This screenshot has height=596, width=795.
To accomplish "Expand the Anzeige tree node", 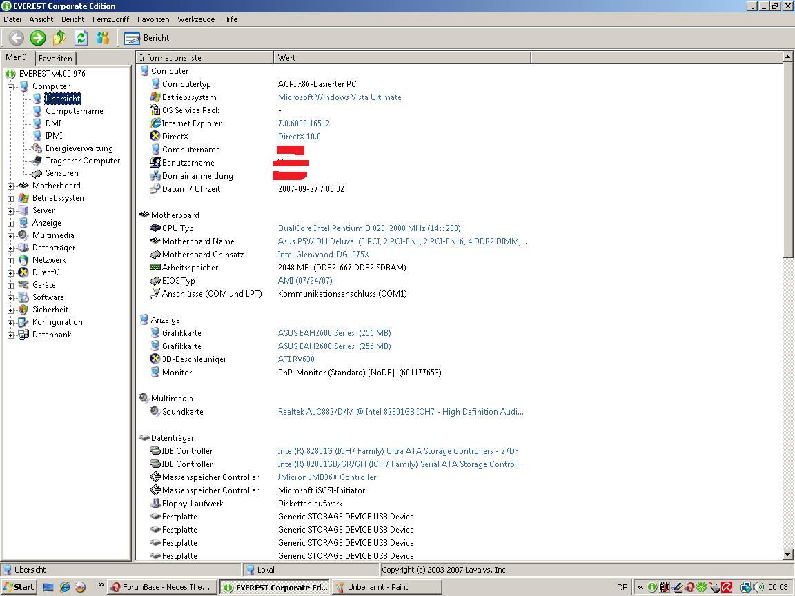I will (10, 223).
